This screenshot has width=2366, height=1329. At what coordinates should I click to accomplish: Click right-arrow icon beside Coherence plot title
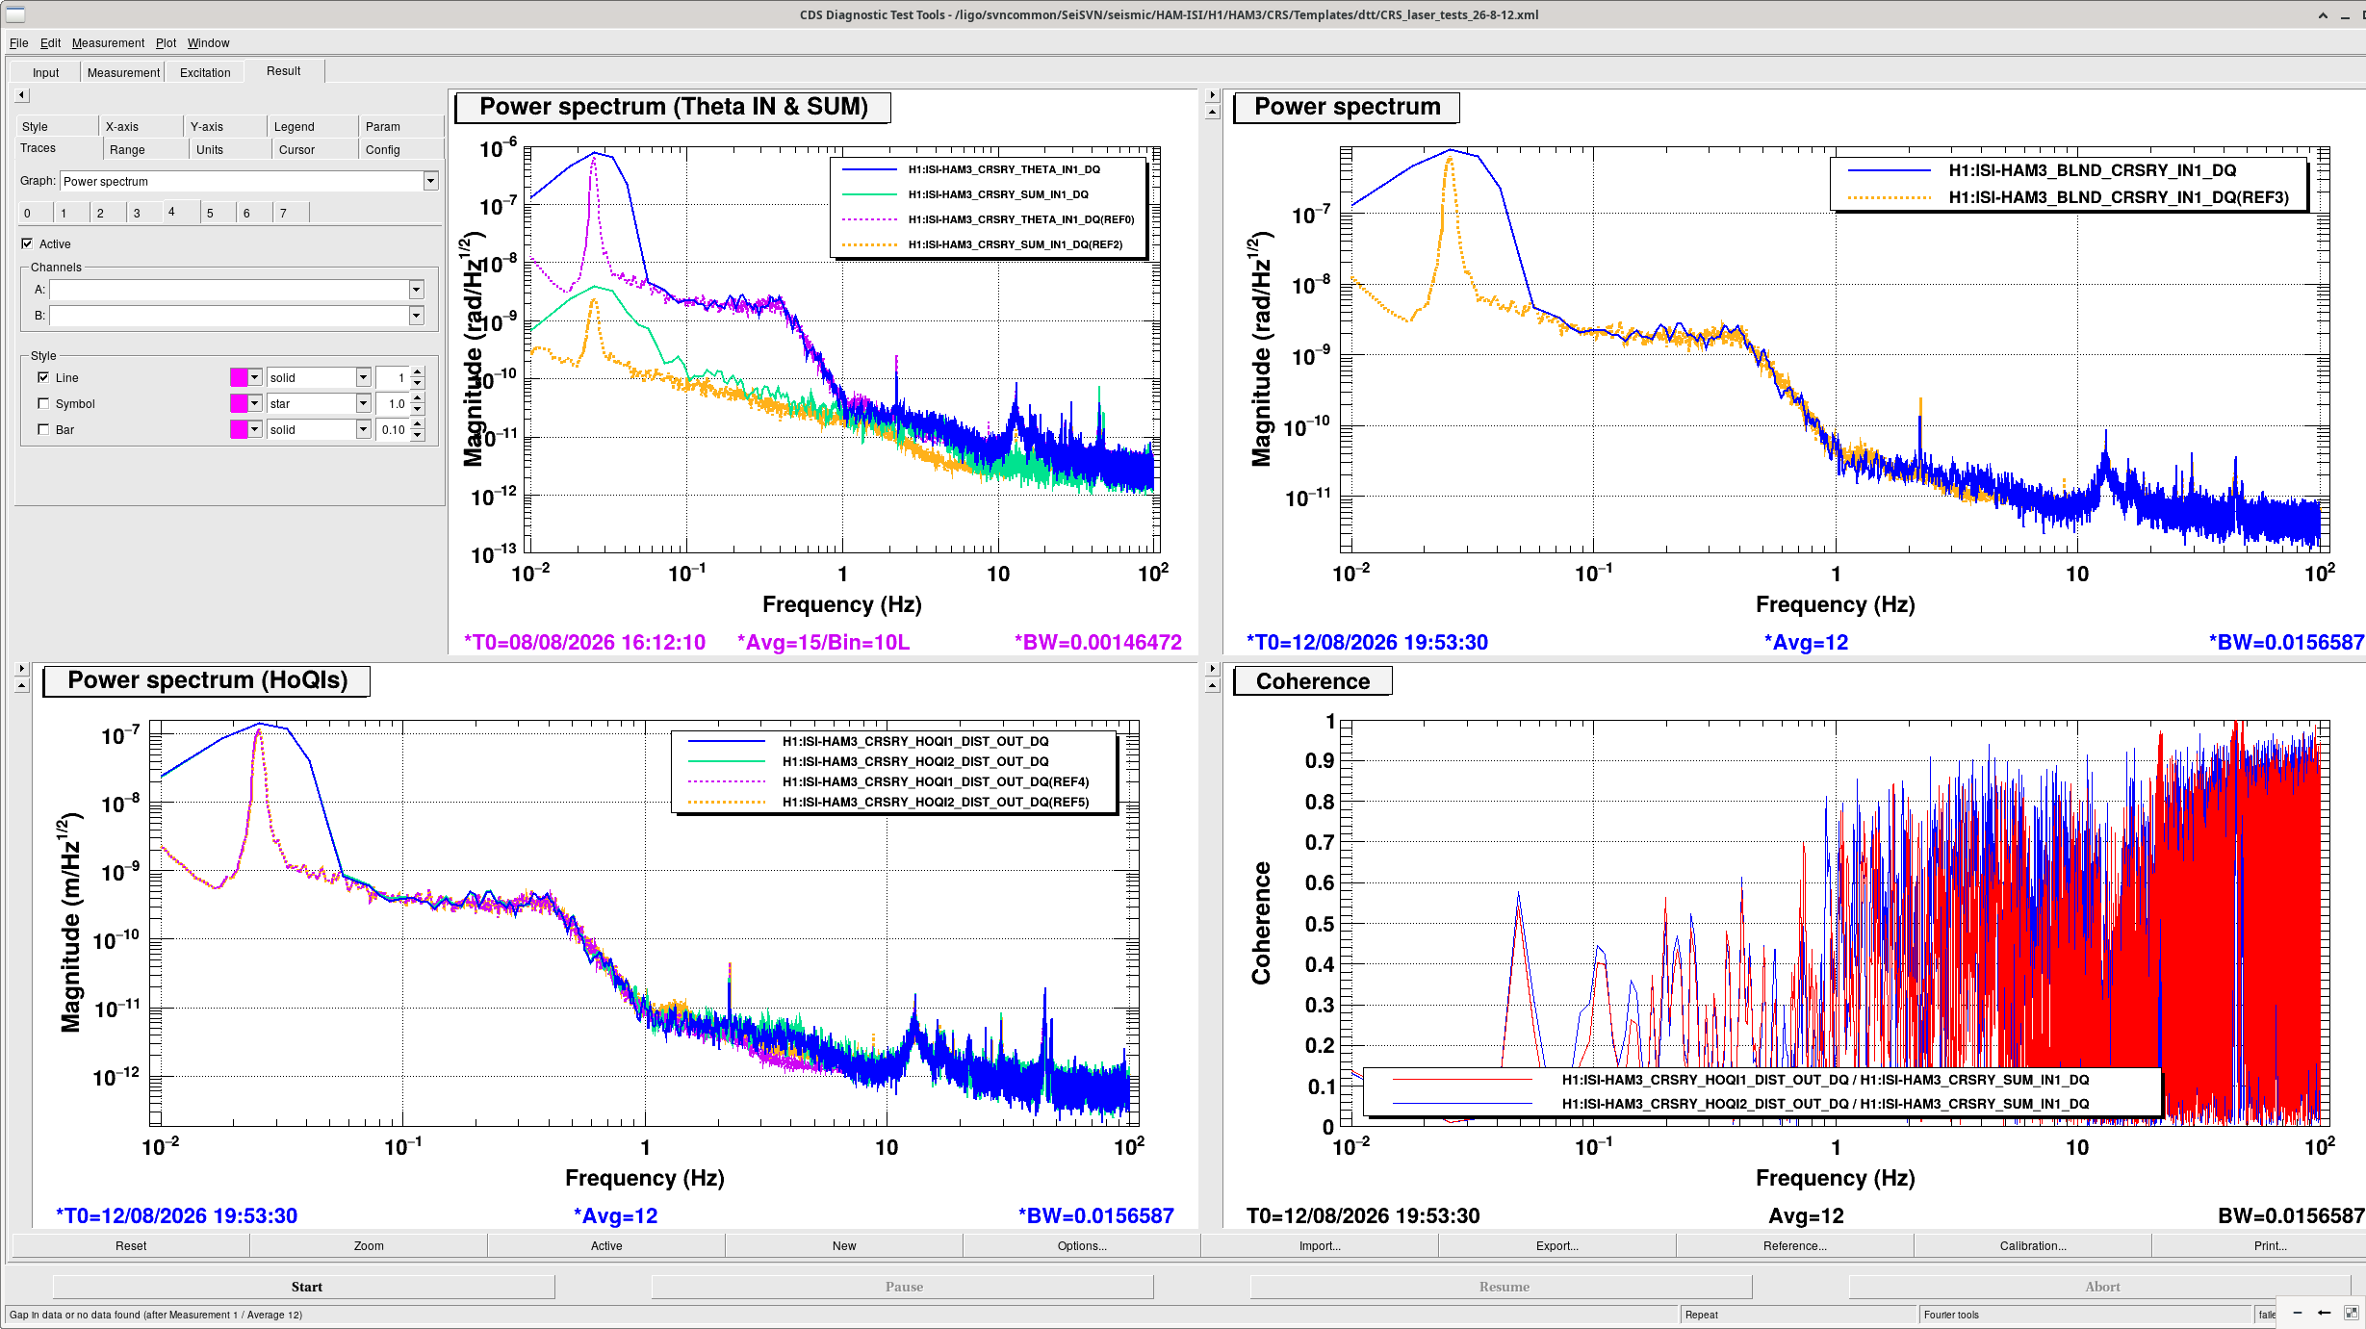1212,668
